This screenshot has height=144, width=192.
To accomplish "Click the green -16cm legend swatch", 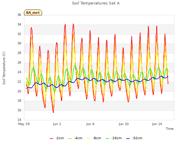I will (x=107, y=139).
